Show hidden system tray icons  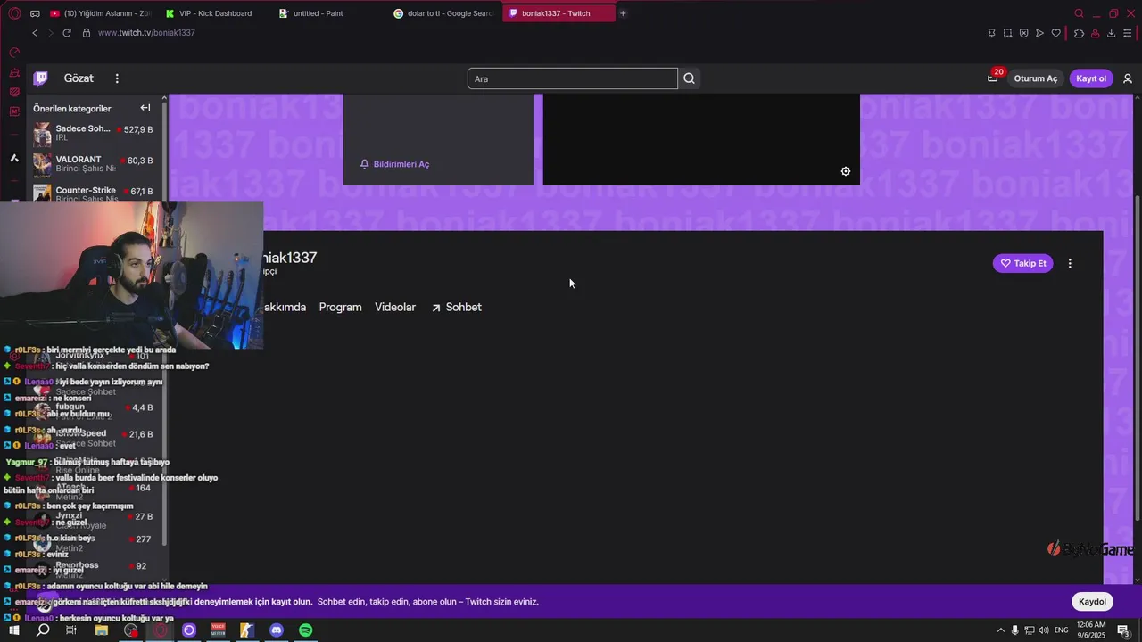(x=1000, y=630)
